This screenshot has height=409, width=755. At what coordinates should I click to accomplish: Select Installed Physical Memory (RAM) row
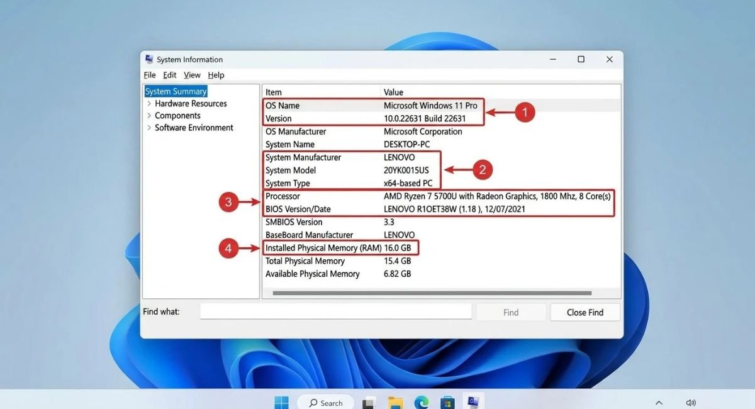click(x=442, y=248)
